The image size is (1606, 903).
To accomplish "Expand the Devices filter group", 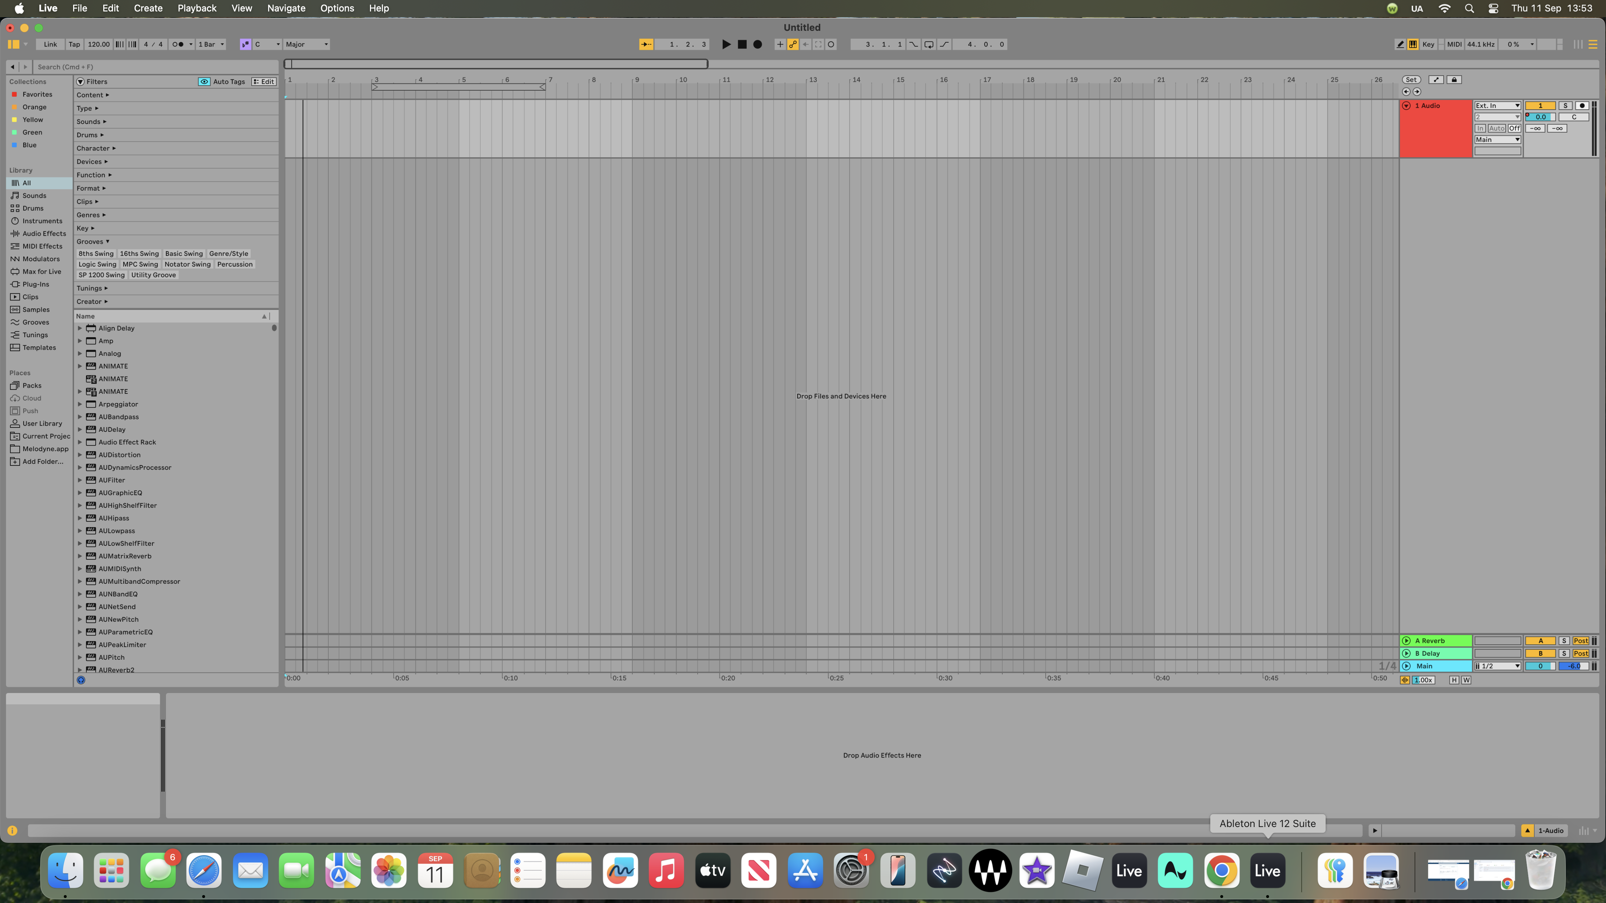I will tap(92, 161).
